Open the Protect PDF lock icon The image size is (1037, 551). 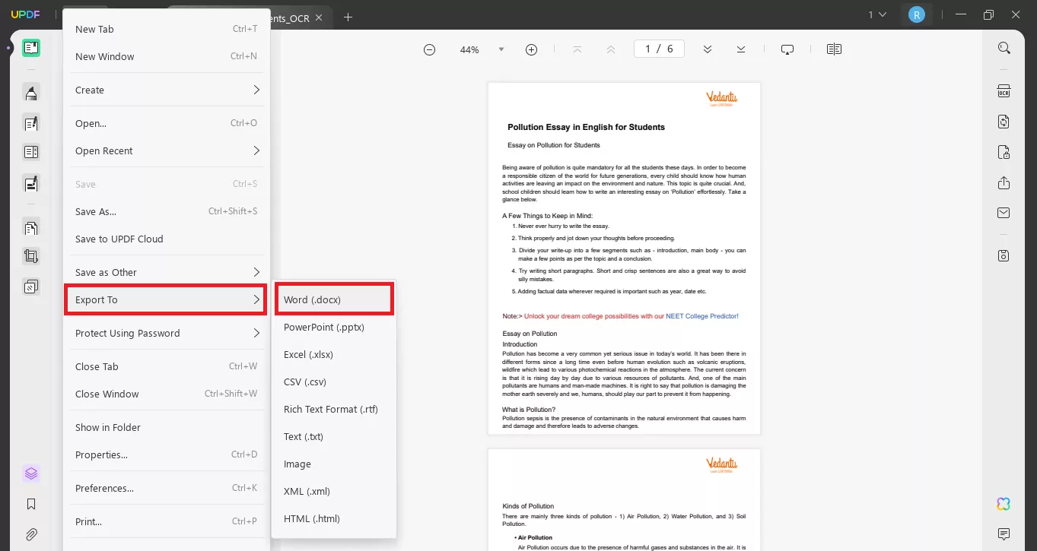click(x=1004, y=152)
